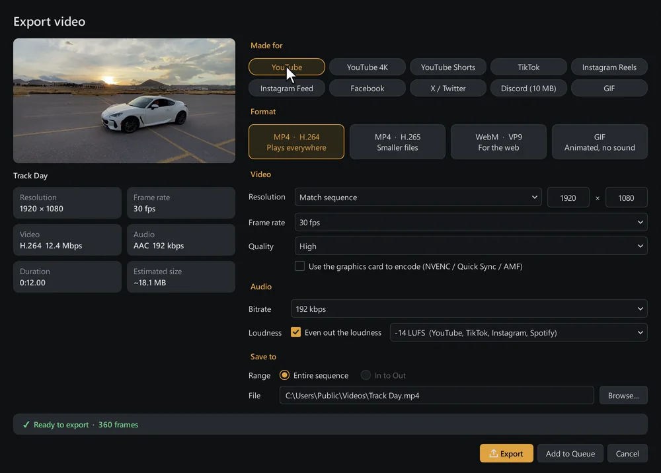Open the Quality High dropdown
661x473 pixels.
pos(471,246)
